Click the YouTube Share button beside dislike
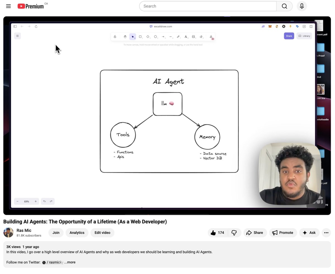The image size is (335, 274). coord(255,233)
